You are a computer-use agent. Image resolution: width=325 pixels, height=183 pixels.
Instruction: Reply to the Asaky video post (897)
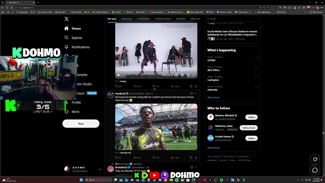(x=119, y=86)
